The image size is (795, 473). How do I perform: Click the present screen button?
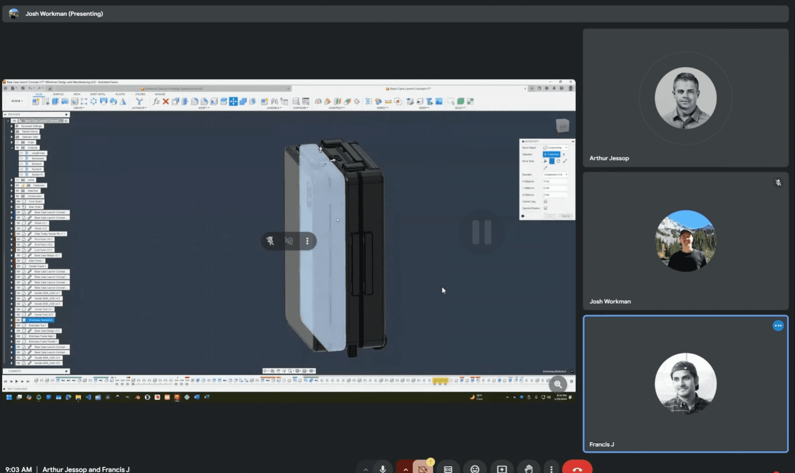pos(502,469)
